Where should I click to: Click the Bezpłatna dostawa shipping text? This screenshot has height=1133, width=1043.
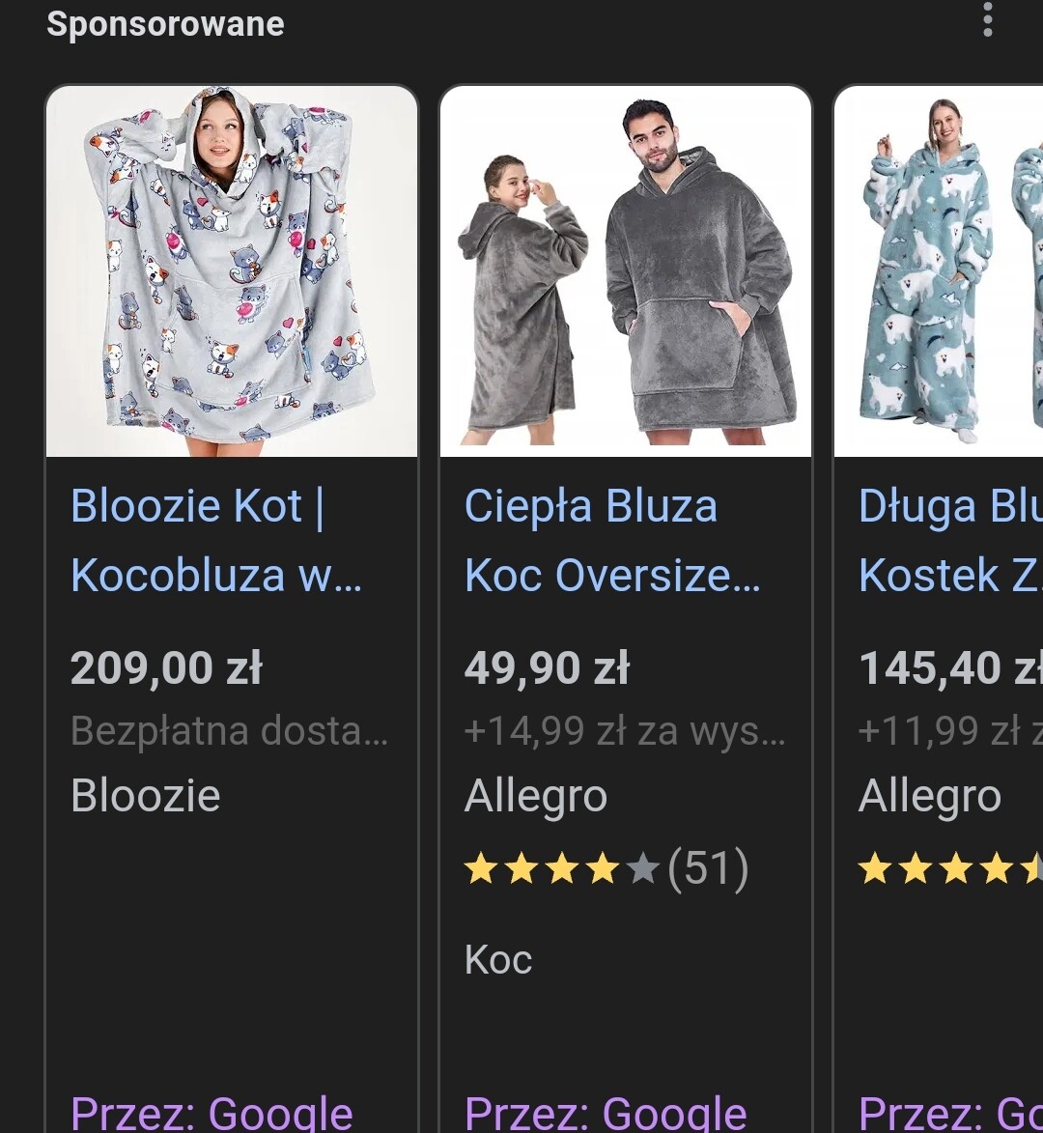pyautogui.click(x=230, y=730)
